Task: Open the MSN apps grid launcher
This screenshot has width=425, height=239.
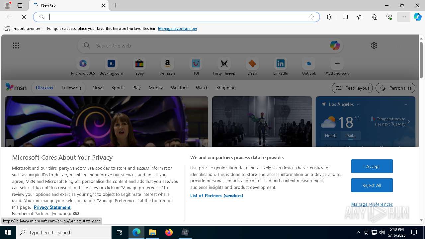Action: (16, 45)
